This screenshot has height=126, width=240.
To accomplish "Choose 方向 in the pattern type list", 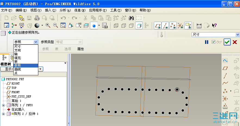I will 26,50.
